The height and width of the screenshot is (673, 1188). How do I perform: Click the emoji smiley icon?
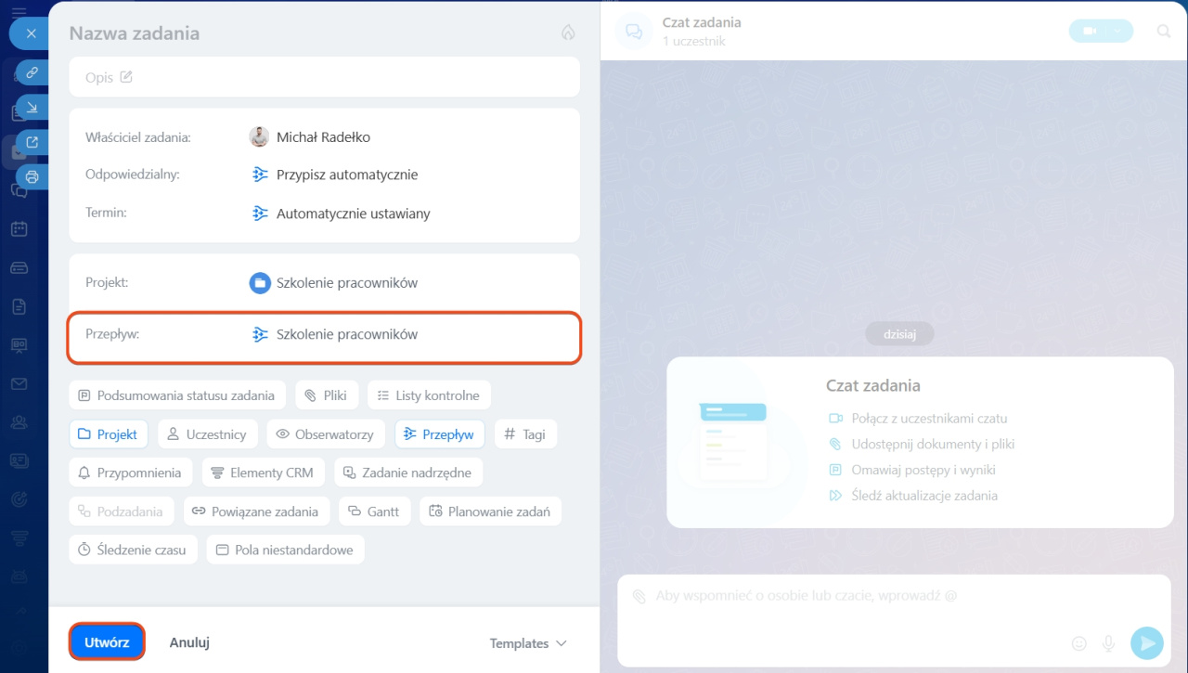coord(1078,642)
